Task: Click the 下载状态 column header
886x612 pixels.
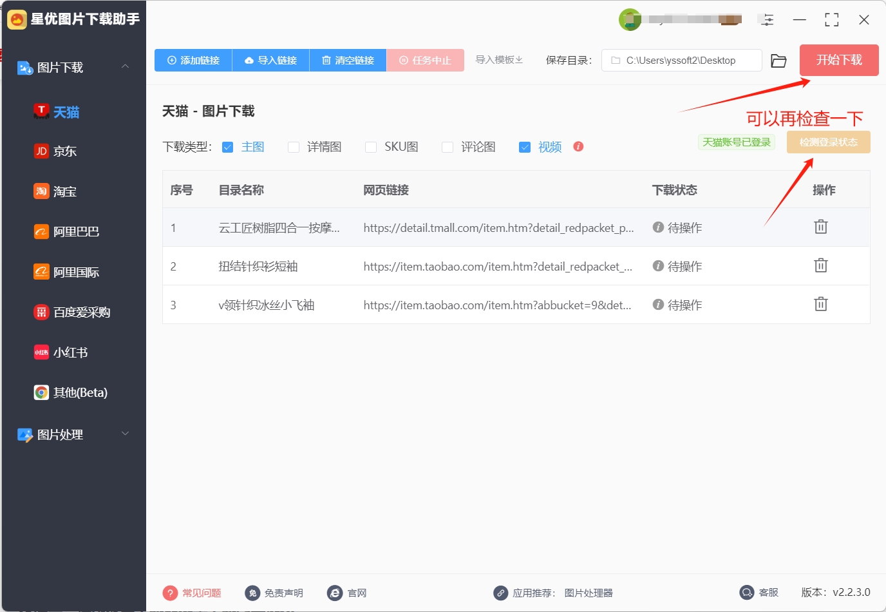Action: (x=674, y=190)
